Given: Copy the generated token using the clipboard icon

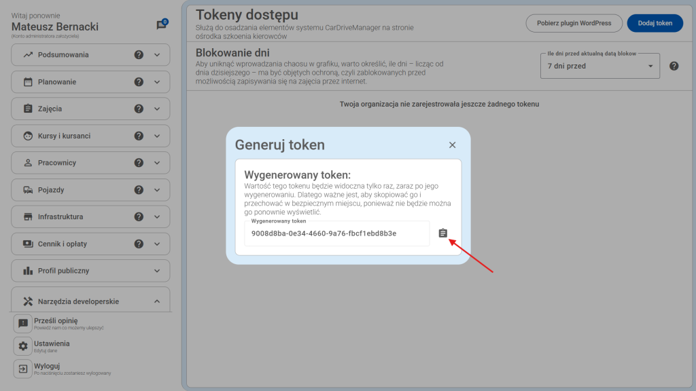Looking at the screenshot, I should (443, 233).
